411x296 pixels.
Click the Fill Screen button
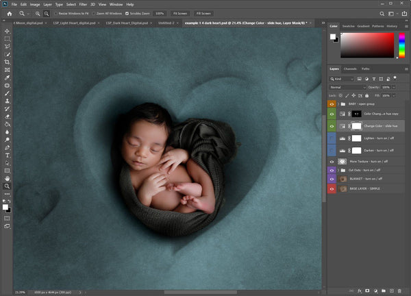[x=204, y=13]
